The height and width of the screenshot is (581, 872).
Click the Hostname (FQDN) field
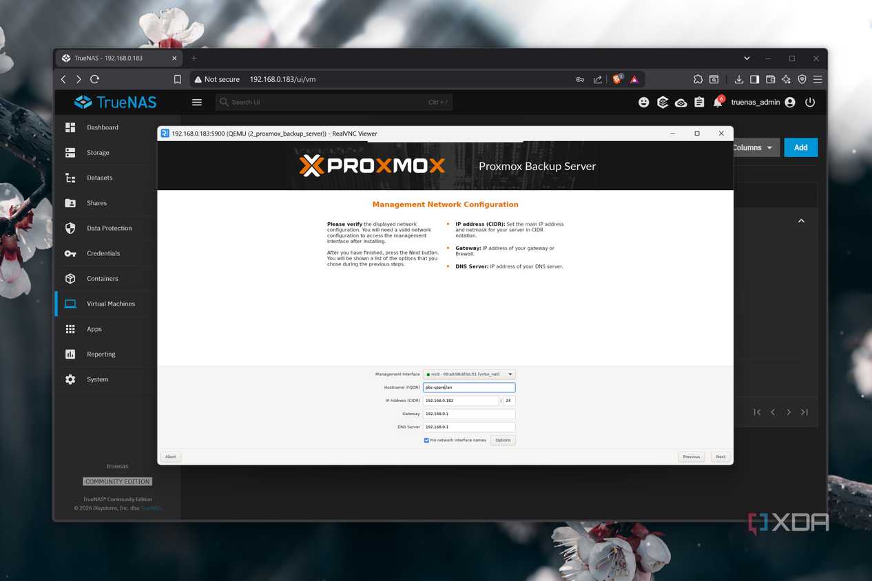click(x=469, y=388)
